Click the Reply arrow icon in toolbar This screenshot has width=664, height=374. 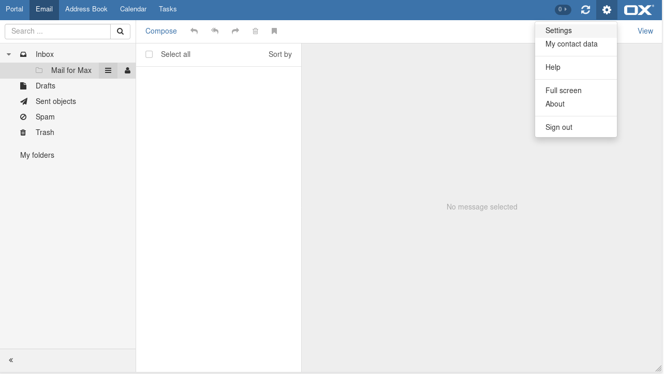pyautogui.click(x=194, y=31)
